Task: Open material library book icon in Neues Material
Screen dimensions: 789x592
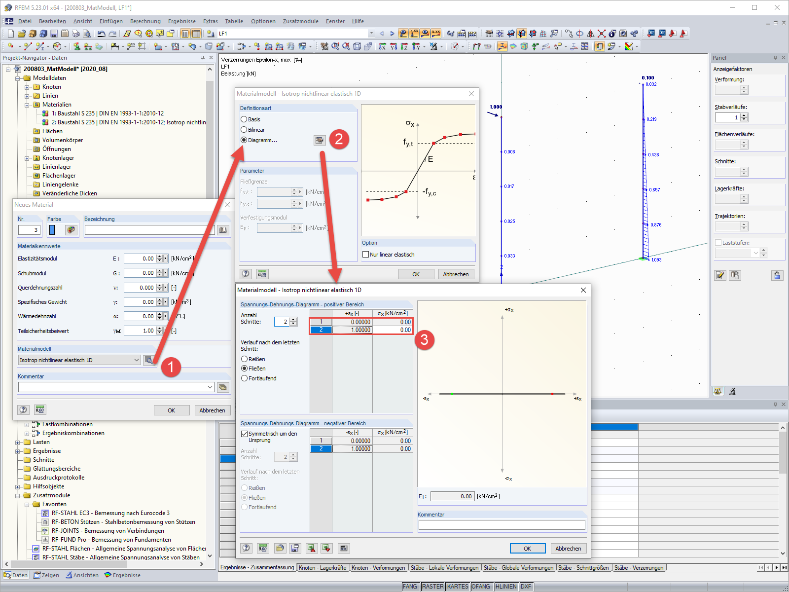Action: click(223, 230)
